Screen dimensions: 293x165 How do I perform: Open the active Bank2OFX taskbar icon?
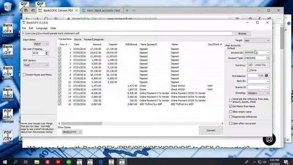coord(122,162)
